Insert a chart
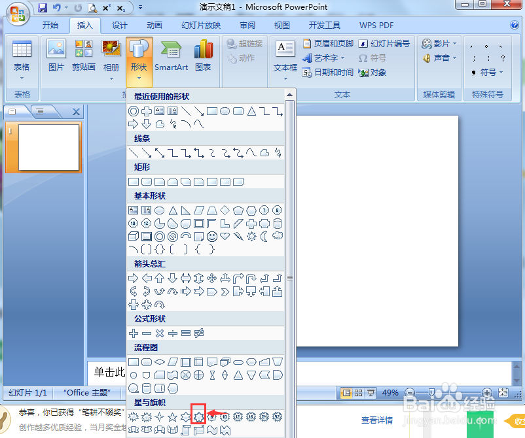The width and height of the screenshot is (525, 438). 203,56
